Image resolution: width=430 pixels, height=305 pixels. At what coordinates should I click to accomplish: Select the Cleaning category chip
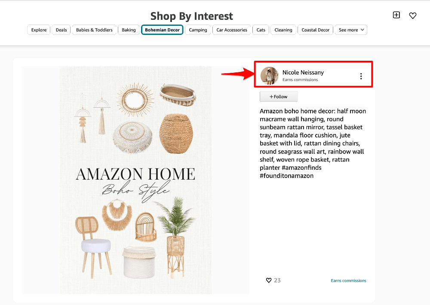(283, 30)
